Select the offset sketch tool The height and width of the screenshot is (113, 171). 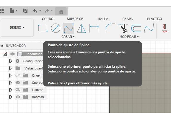pyautogui.click(x=136, y=28)
